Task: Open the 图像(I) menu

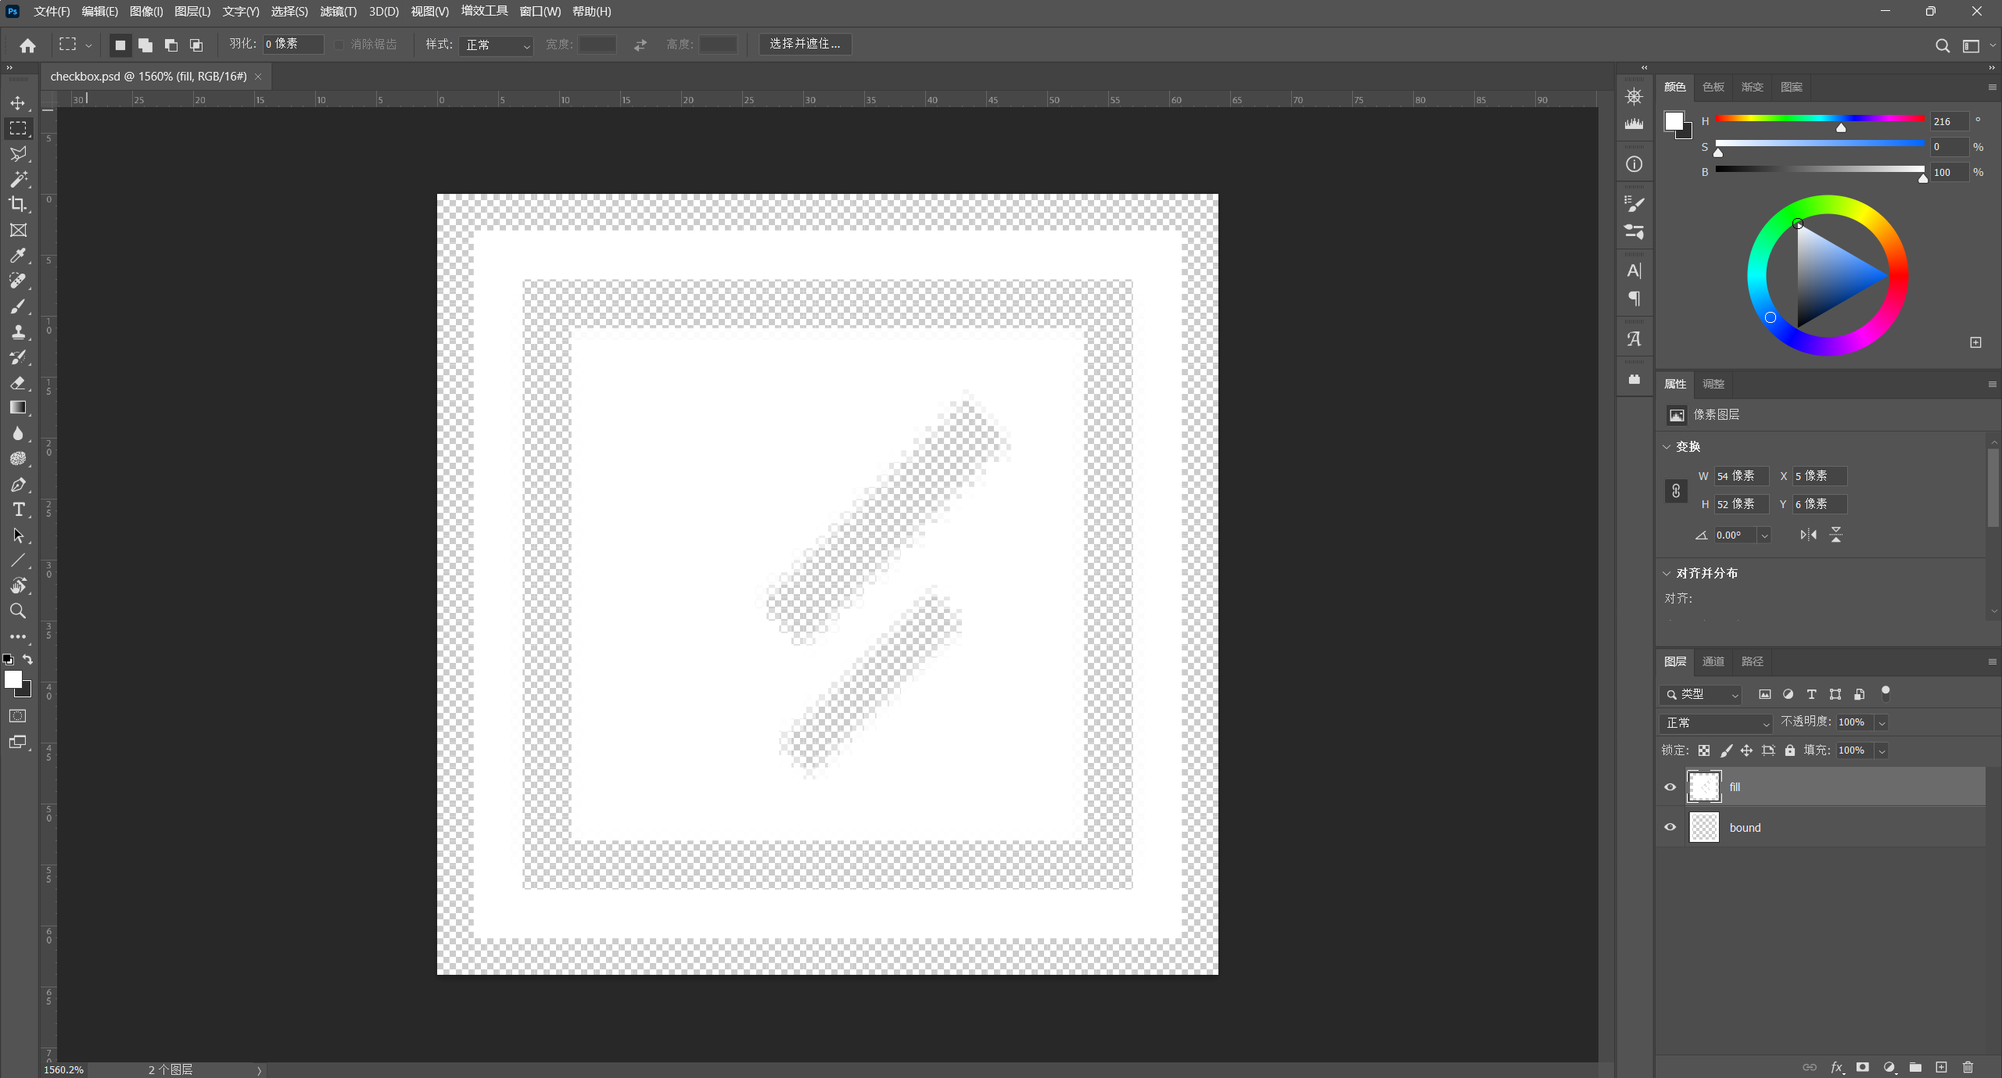Action: coord(146,12)
